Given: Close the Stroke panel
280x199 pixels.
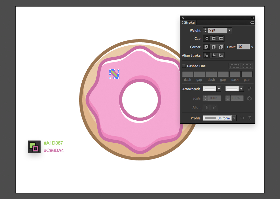Looking at the screenshot, I should pos(183,18).
